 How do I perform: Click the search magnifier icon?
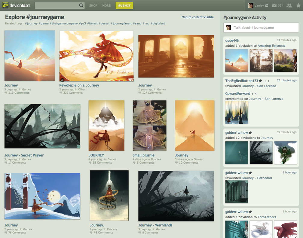click(81, 5)
